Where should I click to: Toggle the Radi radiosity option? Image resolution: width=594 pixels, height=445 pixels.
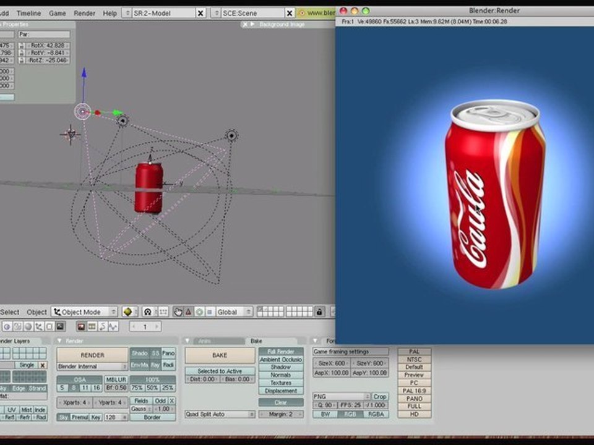pyautogui.click(x=168, y=365)
